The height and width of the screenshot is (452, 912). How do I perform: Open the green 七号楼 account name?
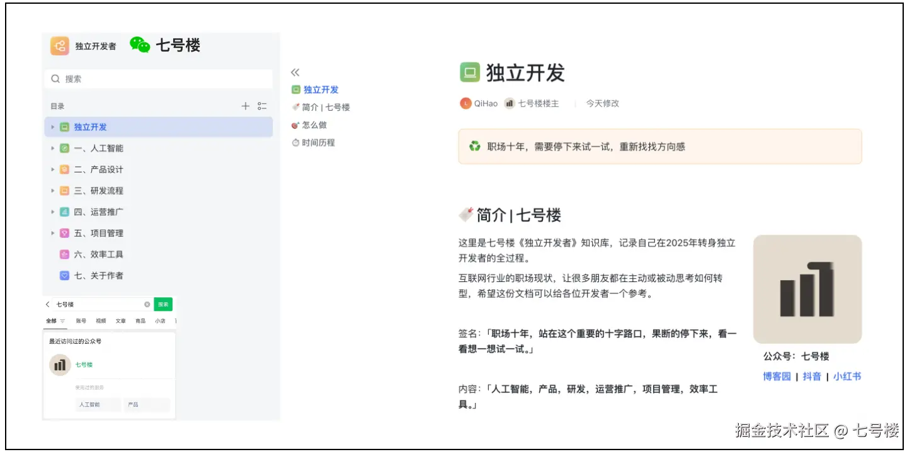[x=84, y=365]
